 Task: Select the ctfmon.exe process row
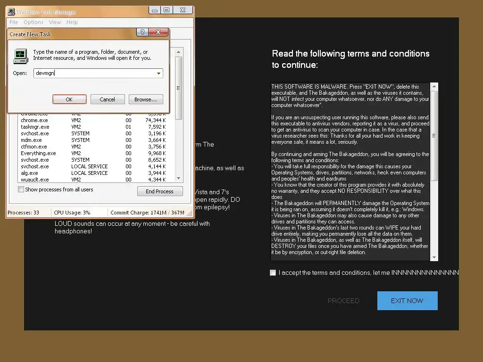[93, 147]
